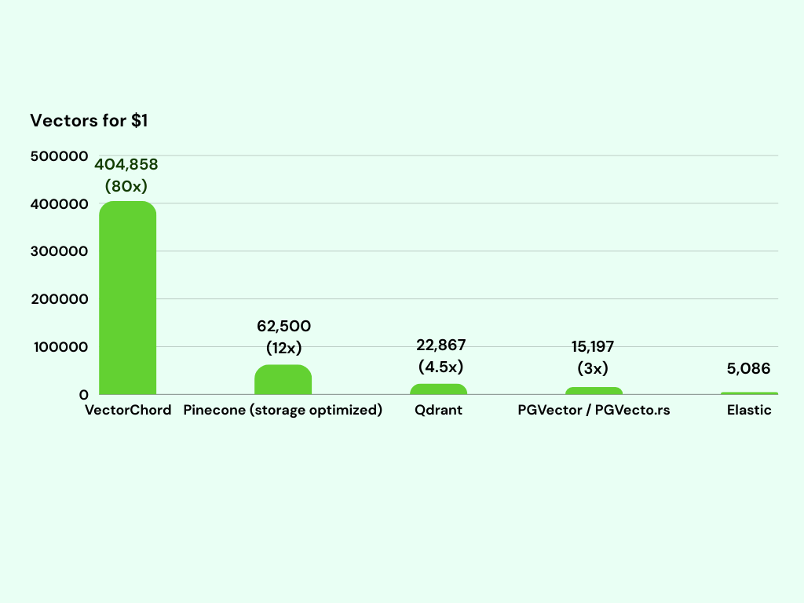Select the 15,197 value label

tap(594, 348)
